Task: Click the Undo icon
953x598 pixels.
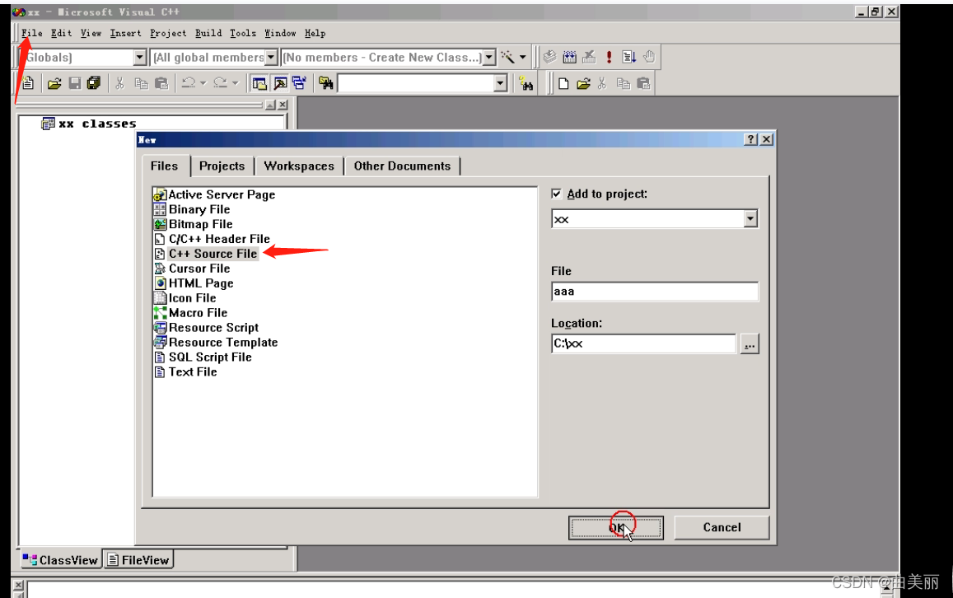Action: pos(189,83)
